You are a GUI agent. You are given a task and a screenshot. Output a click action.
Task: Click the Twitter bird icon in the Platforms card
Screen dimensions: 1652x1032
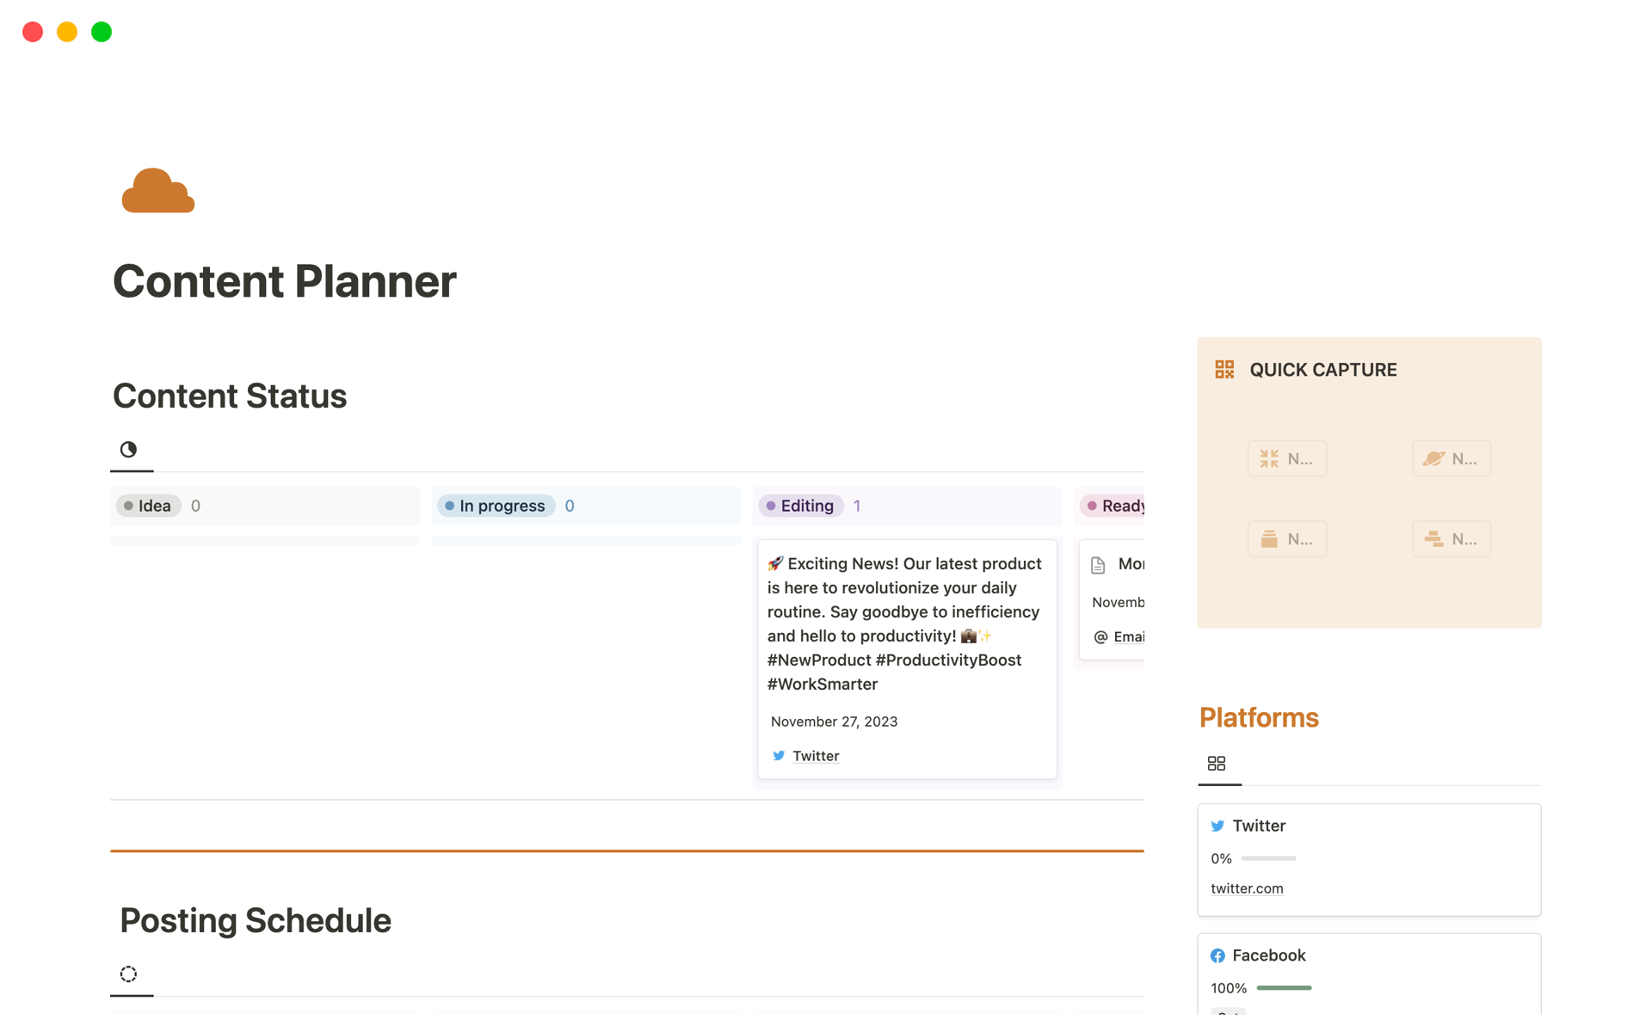pos(1217,826)
